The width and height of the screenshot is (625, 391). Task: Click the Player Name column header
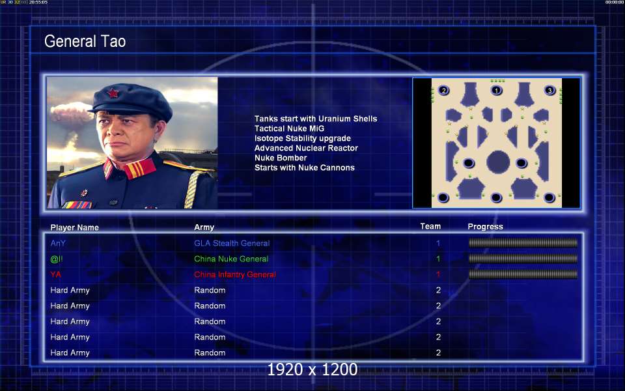(74, 227)
